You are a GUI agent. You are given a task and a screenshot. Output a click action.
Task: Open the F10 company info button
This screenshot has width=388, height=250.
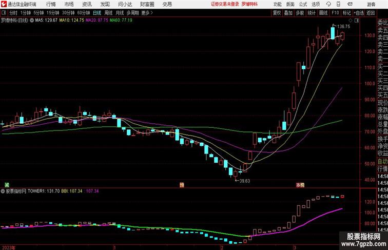pos(335,13)
